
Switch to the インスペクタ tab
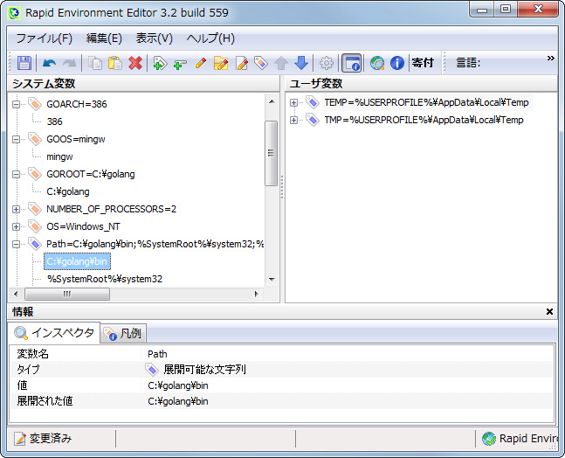(54, 333)
